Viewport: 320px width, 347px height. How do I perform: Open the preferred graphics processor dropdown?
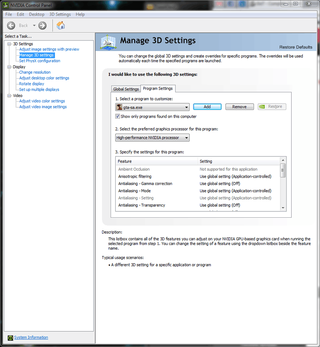point(152,137)
